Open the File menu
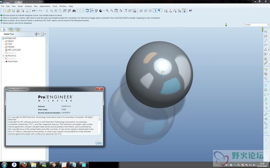 (x=3, y=6)
